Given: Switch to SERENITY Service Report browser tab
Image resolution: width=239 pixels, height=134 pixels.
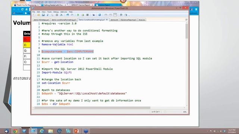Looking at the screenshot, I should (x=81, y=5).
